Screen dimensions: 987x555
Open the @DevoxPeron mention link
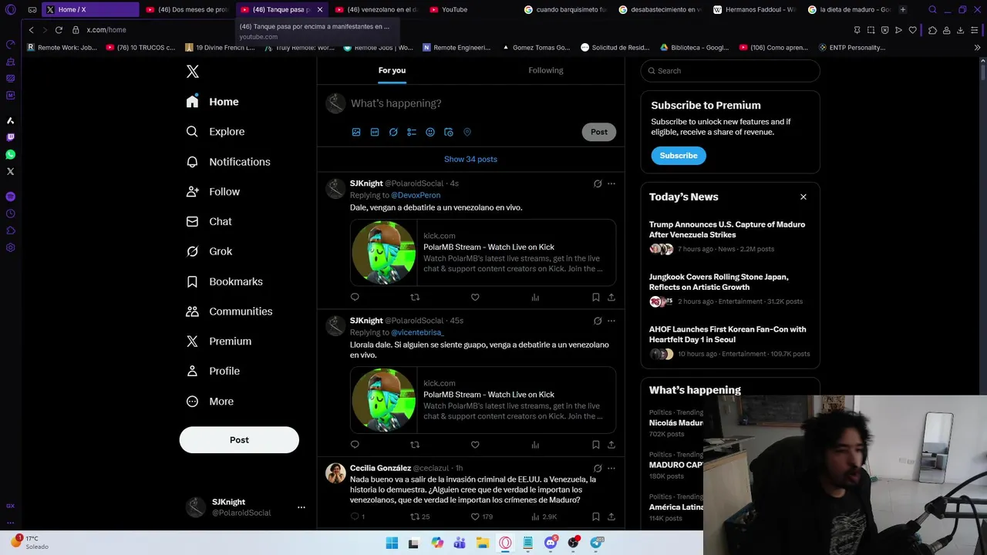coord(416,195)
